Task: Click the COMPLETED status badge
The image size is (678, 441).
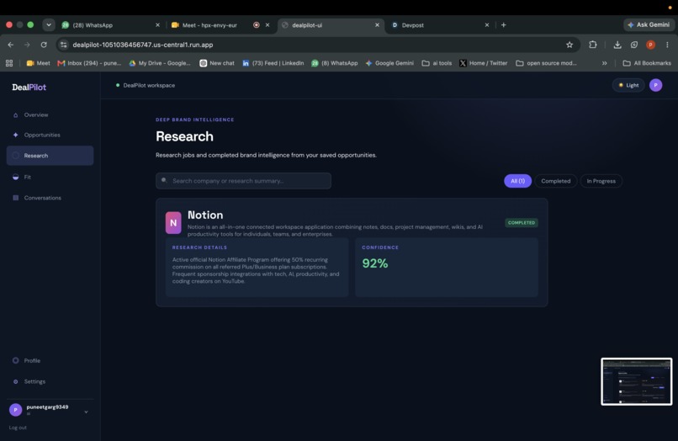Action: tap(522, 222)
